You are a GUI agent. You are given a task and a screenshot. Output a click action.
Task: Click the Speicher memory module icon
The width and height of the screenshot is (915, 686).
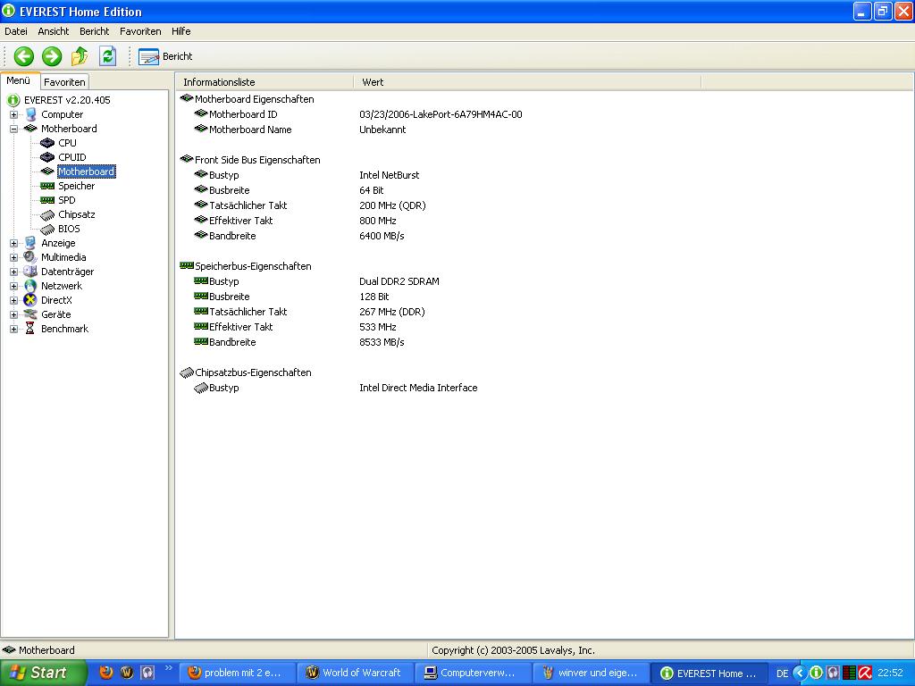pyautogui.click(x=47, y=186)
